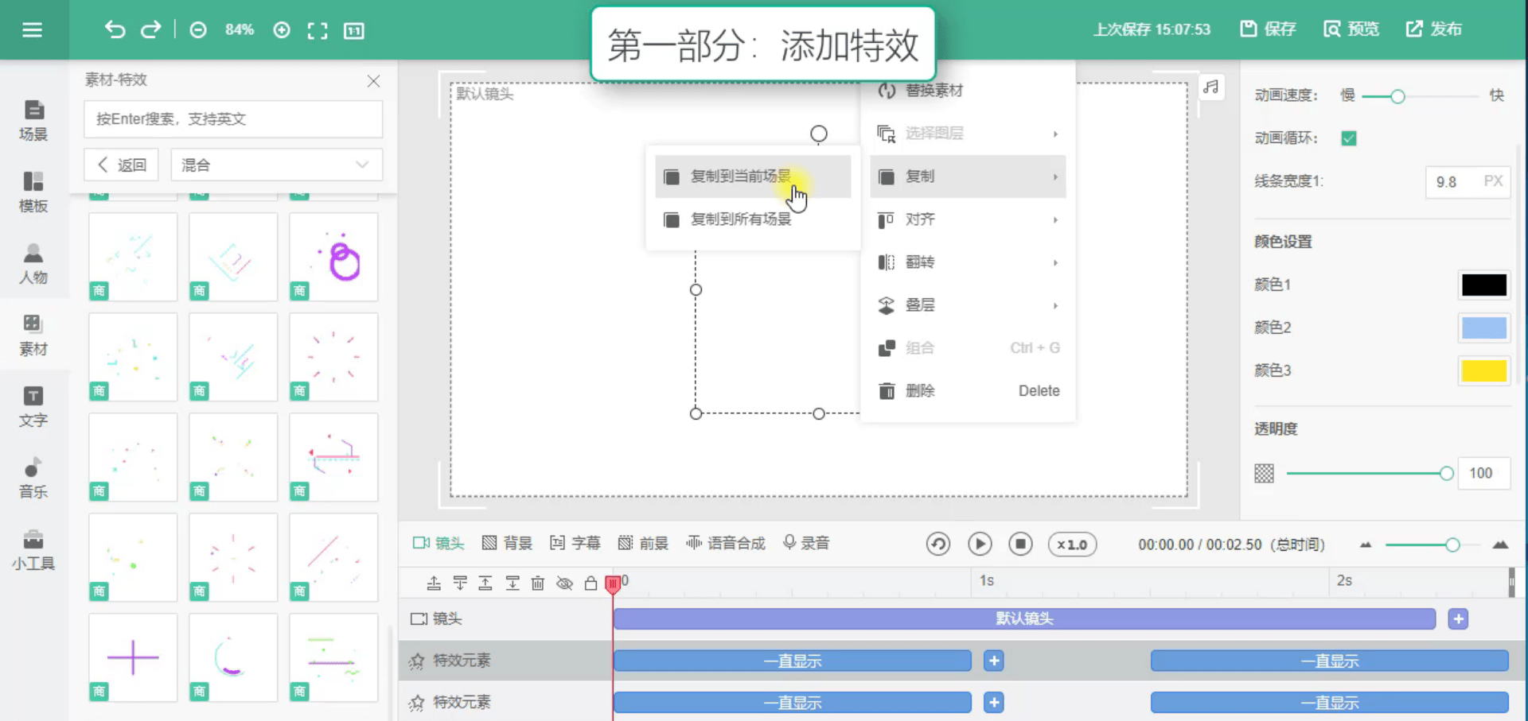Click the timeline delete trash icon
This screenshot has width=1528, height=721.
click(x=538, y=583)
